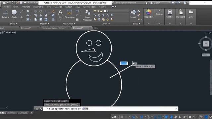This screenshot has width=212, height=119.
Task: Open the Utilities calculator panel
Action: point(170,14)
